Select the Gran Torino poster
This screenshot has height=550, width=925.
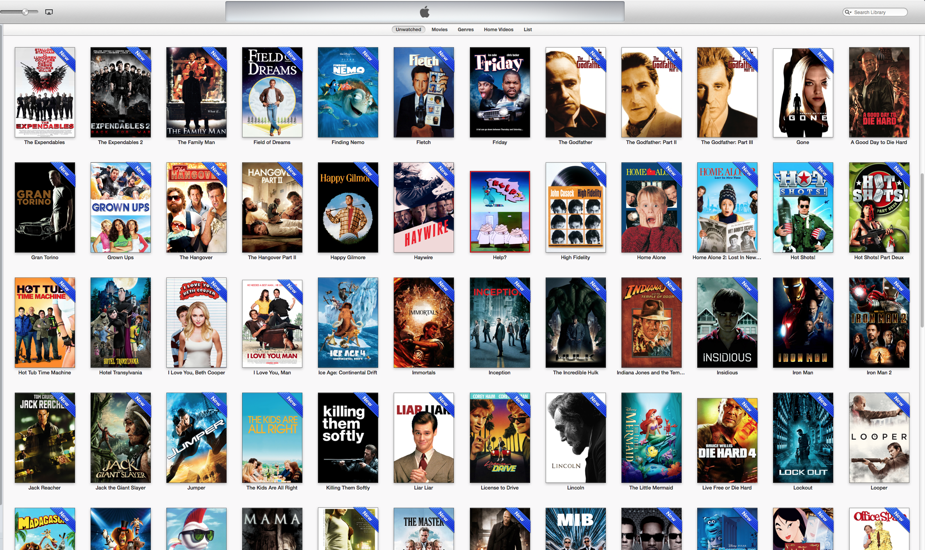point(45,207)
